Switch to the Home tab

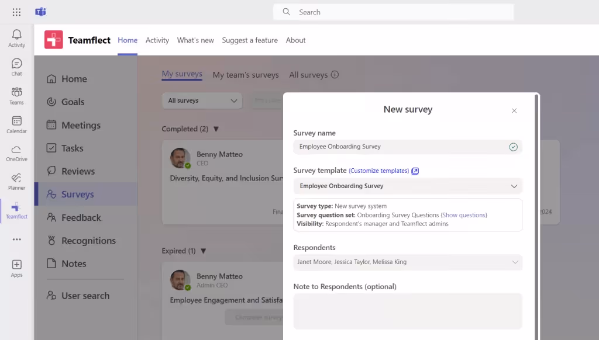[x=128, y=40]
